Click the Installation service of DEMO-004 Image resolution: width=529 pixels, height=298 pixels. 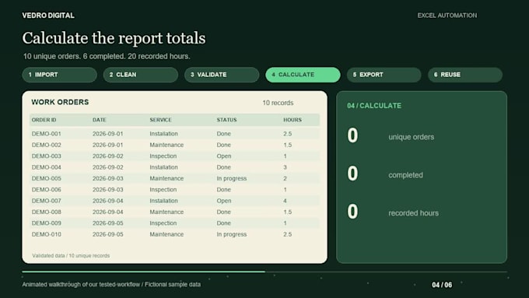tap(163, 167)
